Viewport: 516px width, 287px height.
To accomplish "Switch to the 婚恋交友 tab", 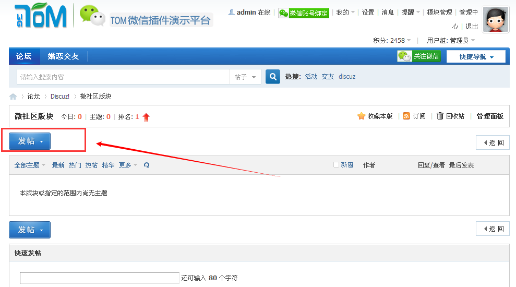I will (63, 56).
